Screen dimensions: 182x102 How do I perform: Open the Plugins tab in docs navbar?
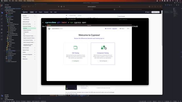pos(40,12)
